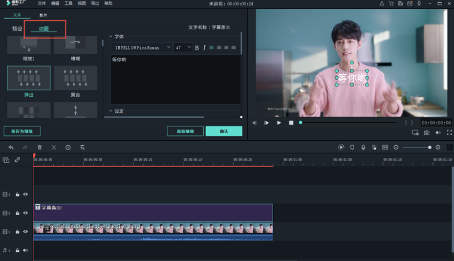This screenshot has width=454, height=261.
Task: Open the font family dropdown
Action: point(141,48)
